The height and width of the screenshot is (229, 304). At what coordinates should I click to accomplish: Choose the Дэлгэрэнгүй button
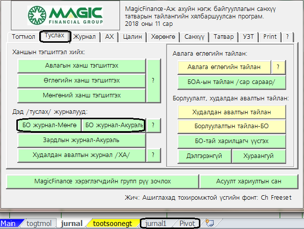[x=204, y=156]
